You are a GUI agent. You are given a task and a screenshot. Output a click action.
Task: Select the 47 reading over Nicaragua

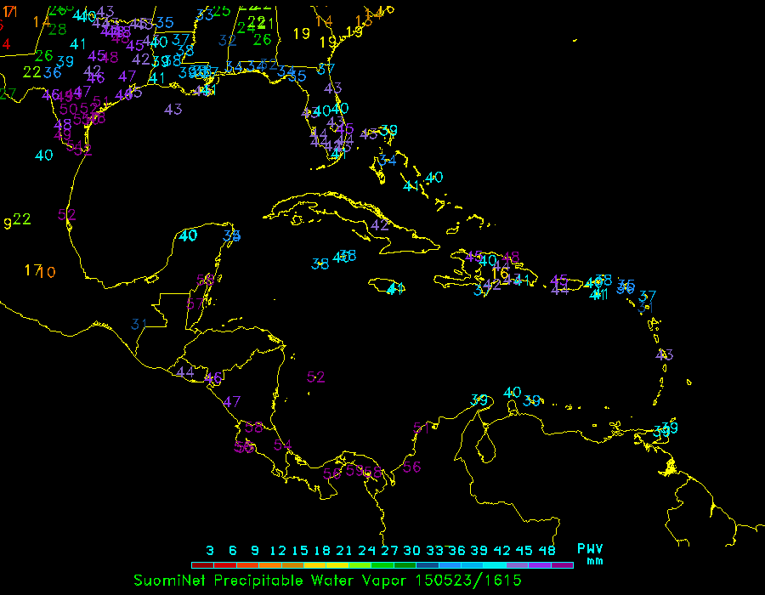[x=232, y=402]
